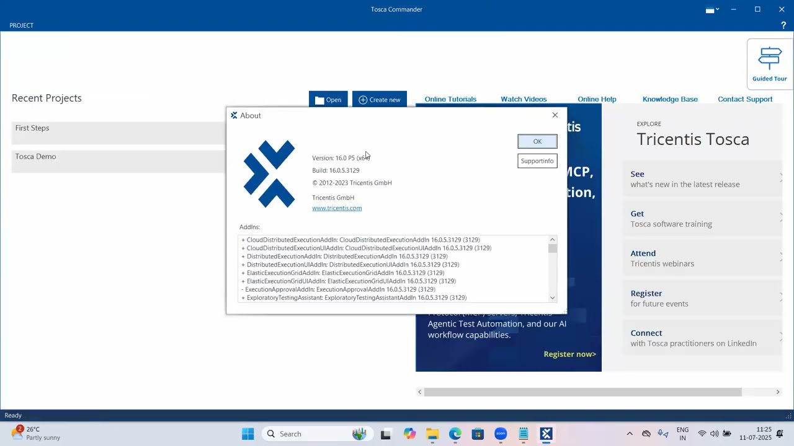Connect with Tosca practitioners on LinkedIn
This screenshot has width=794, height=446.
703,338
